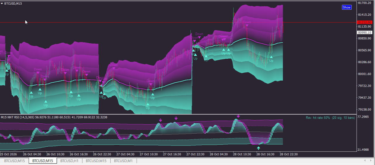Screen dimensions: 375x165
Task: Click the blue Show button
Action: 347,7
